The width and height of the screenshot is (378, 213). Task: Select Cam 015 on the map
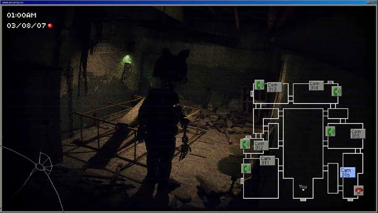pos(358,134)
